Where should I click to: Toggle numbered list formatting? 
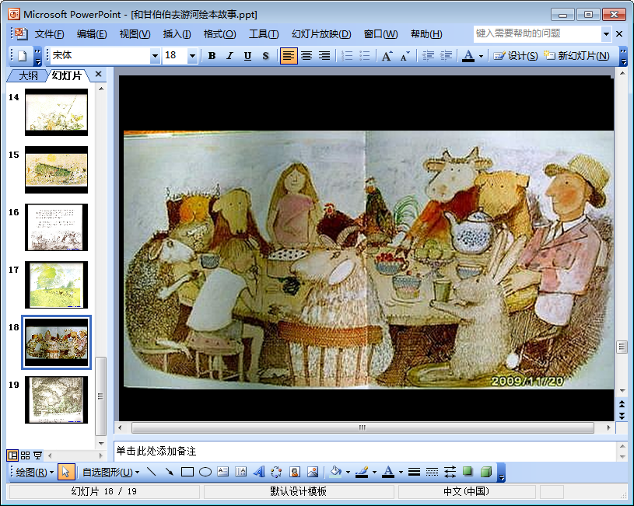coord(347,56)
